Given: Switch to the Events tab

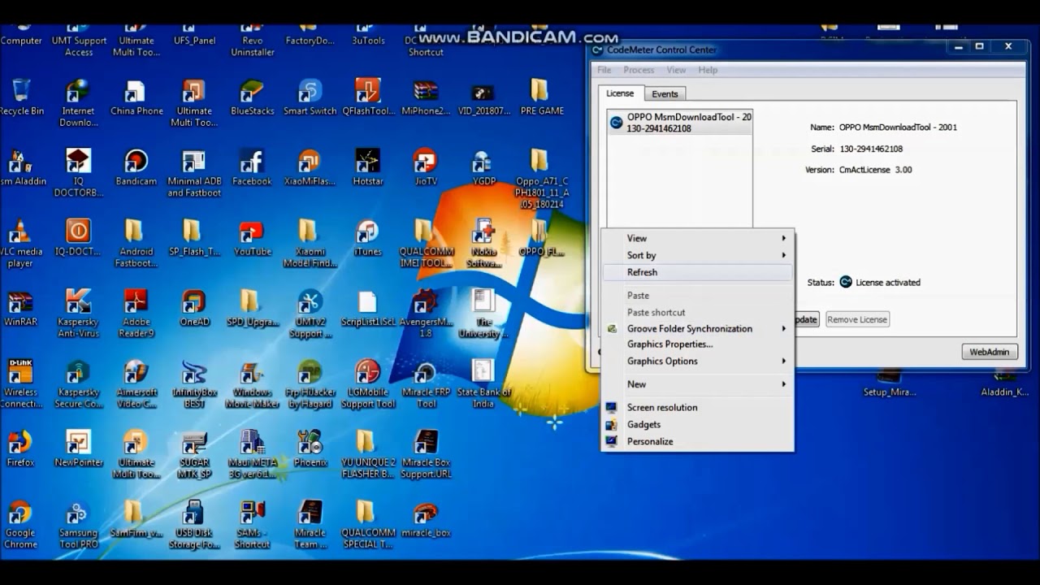Looking at the screenshot, I should coord(665,94).
